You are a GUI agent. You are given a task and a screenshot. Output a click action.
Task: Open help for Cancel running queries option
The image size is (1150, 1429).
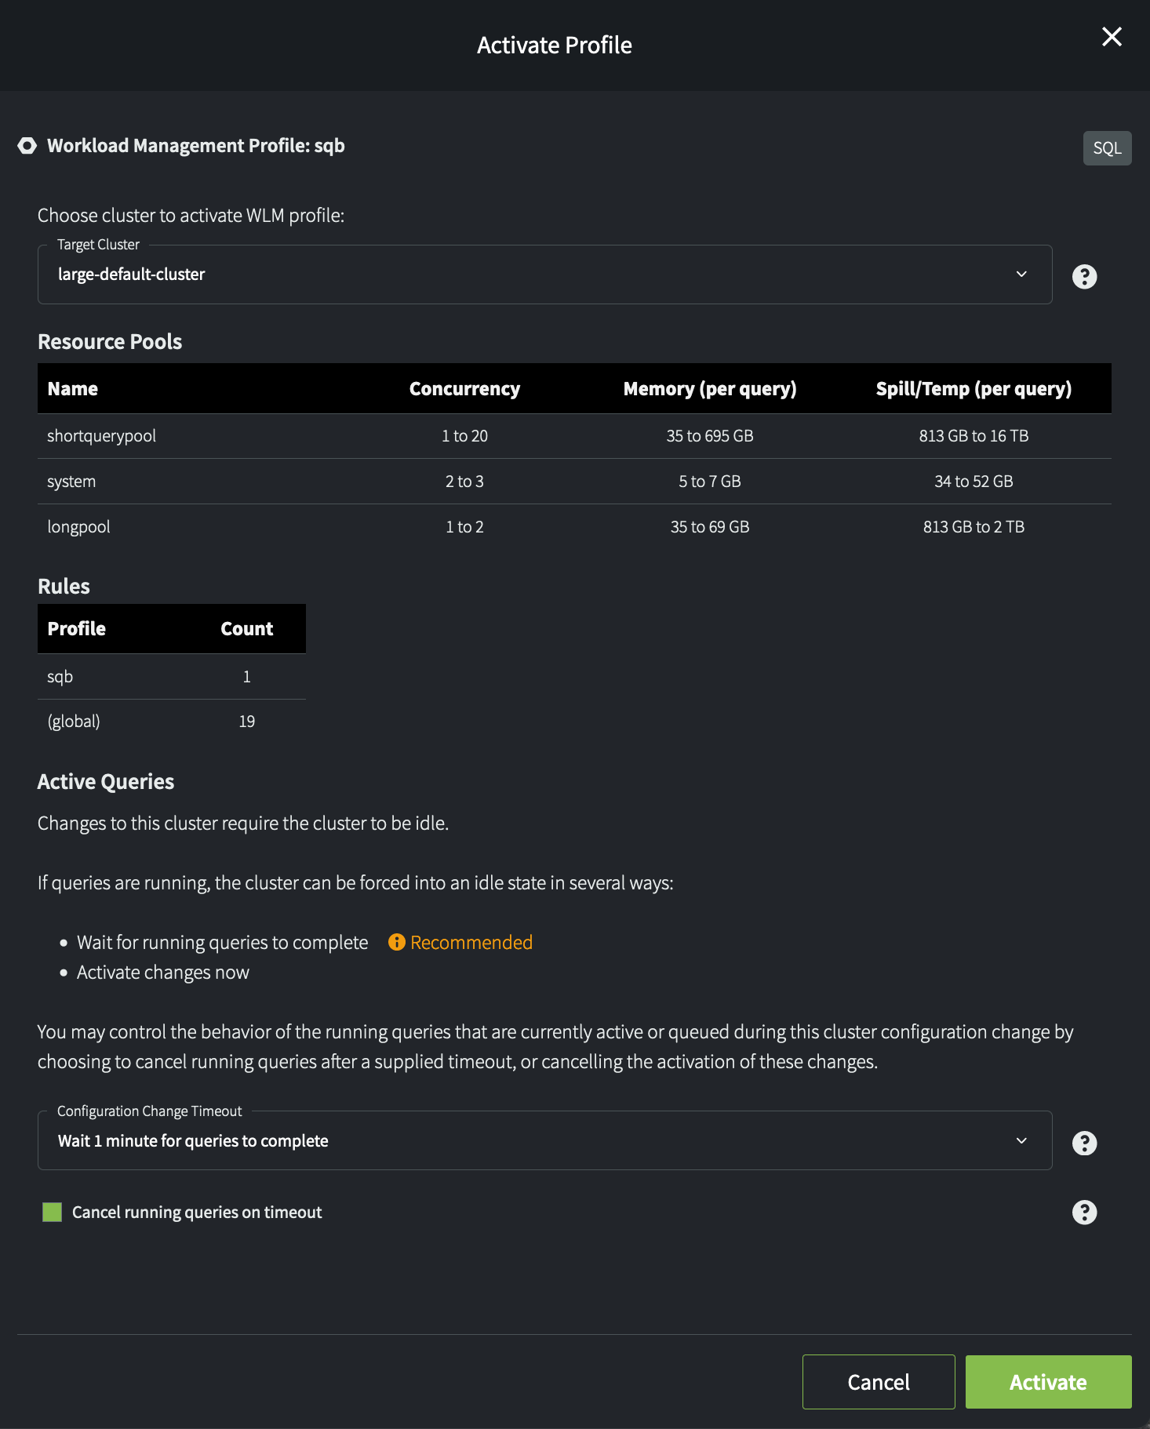coord(1084,1213)
